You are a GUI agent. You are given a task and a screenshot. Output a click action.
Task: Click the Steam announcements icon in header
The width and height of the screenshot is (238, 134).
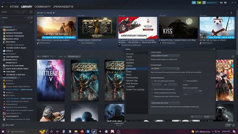(194, 3)
